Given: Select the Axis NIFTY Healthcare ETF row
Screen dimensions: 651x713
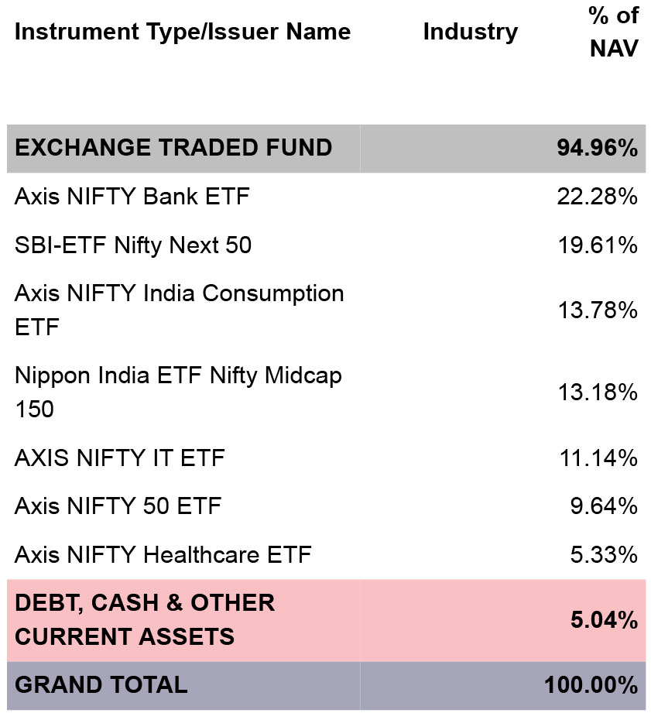Looking at the screenshot, I should point(326,554).
